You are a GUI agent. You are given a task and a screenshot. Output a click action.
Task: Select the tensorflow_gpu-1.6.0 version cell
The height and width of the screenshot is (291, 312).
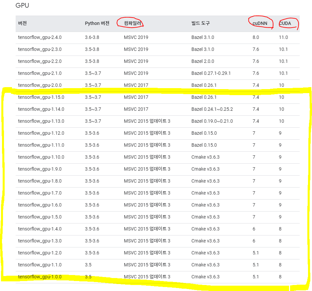point(40,205)
